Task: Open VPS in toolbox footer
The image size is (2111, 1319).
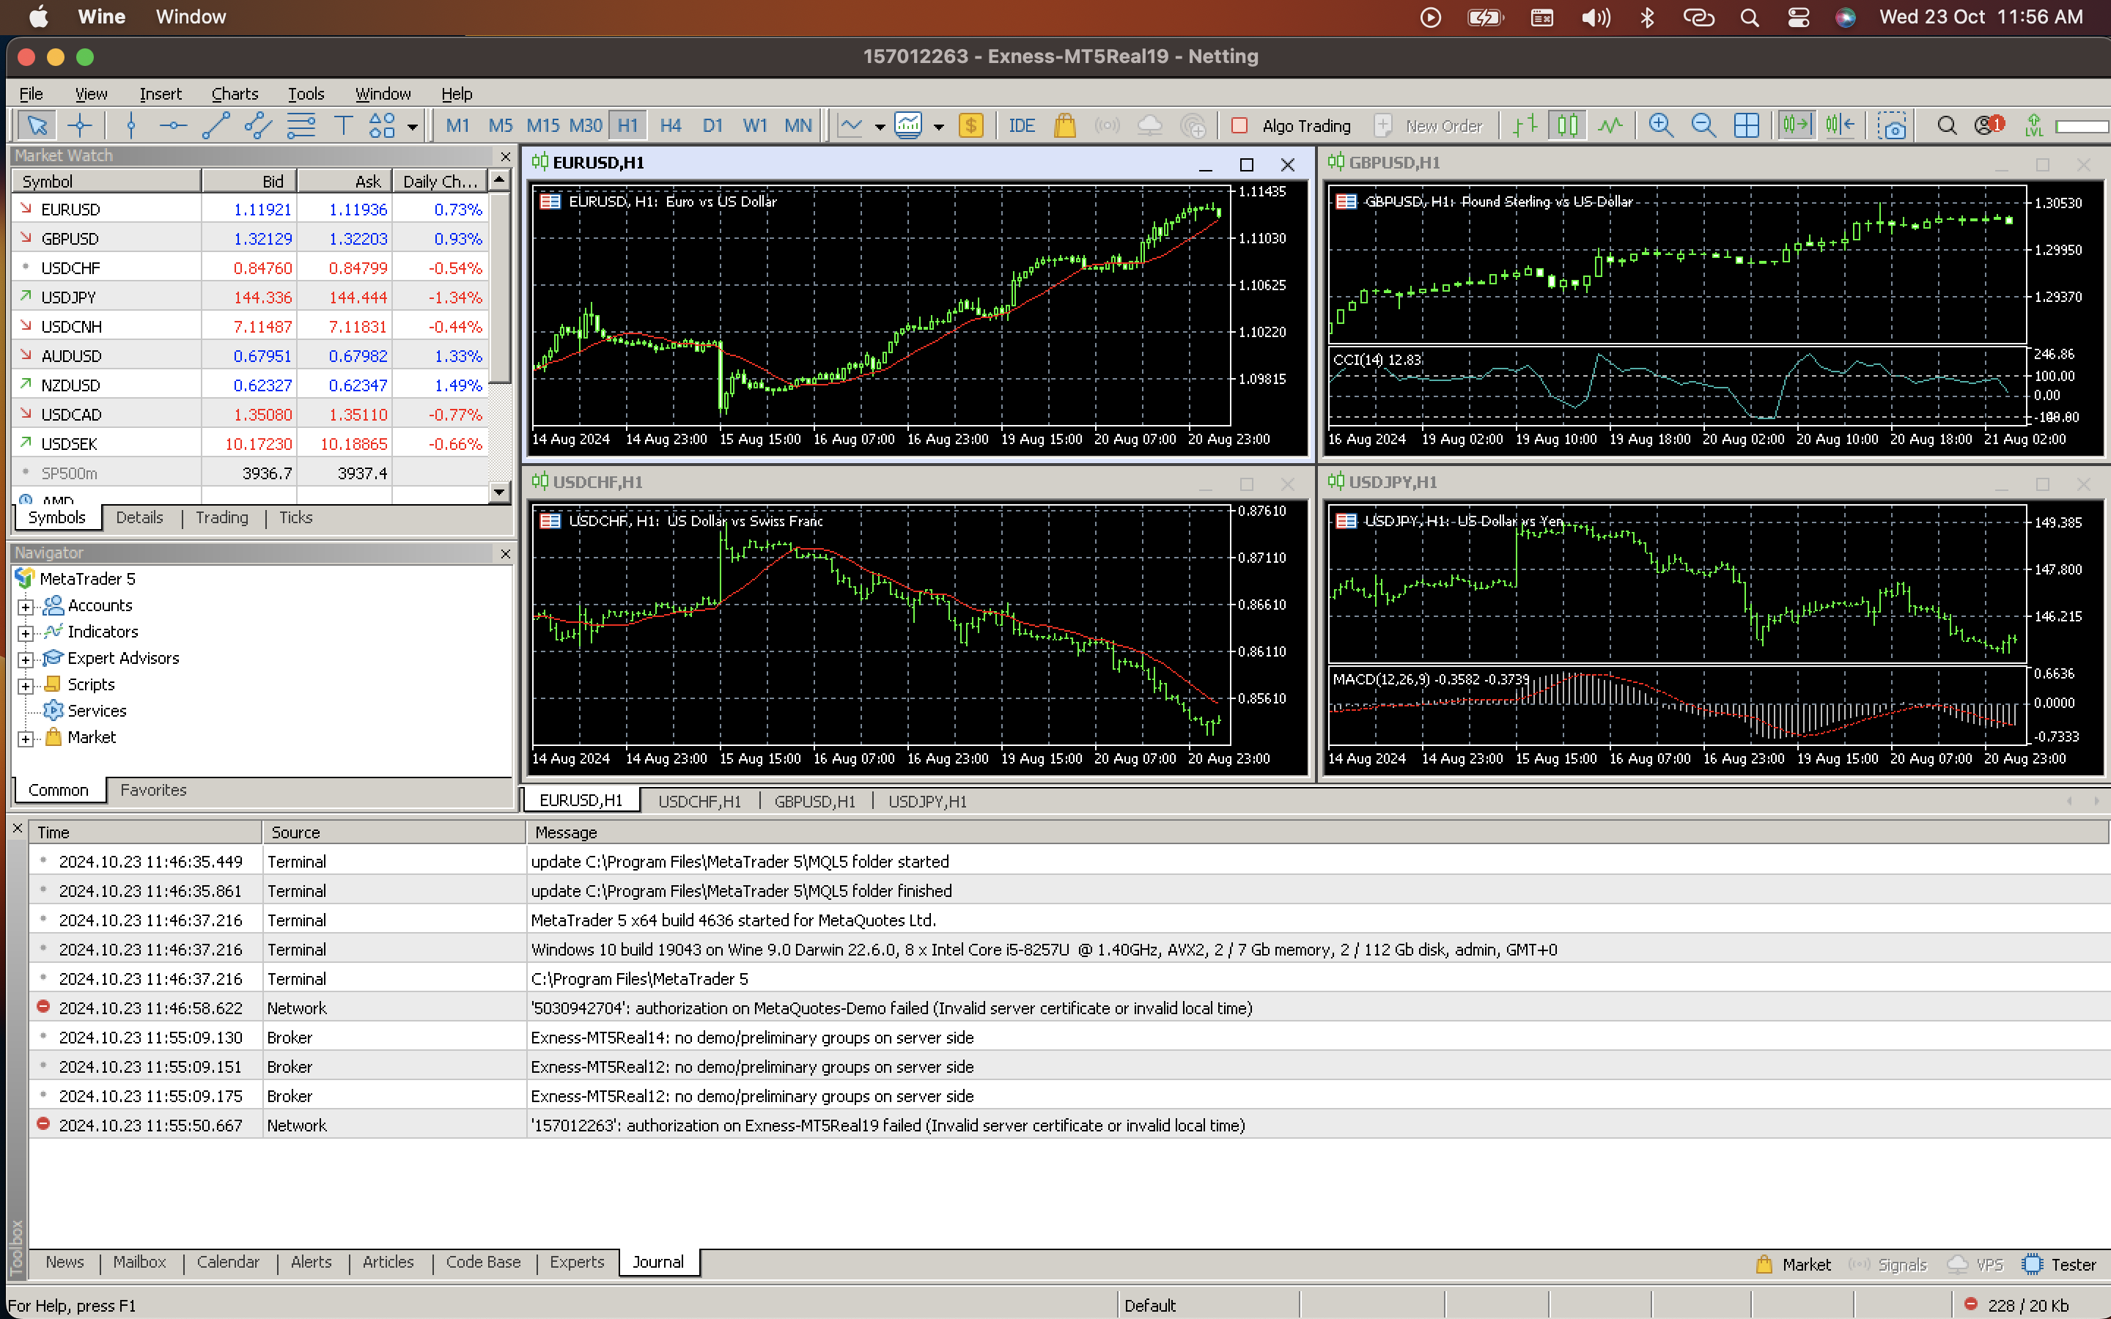Action: point(1976,1264)
